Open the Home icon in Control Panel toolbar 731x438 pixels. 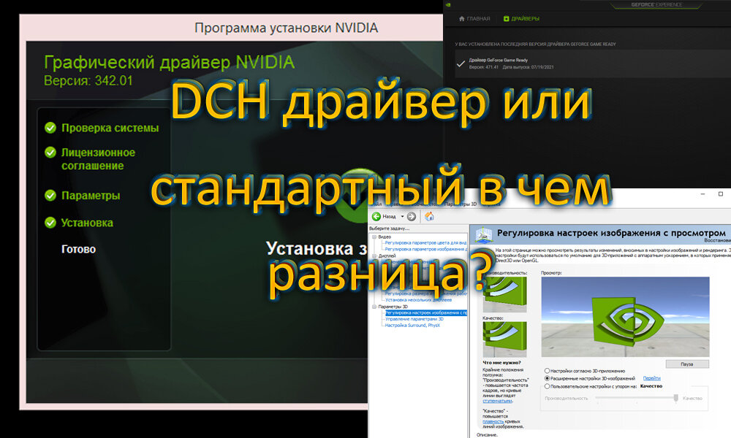[x=429, y=216]
